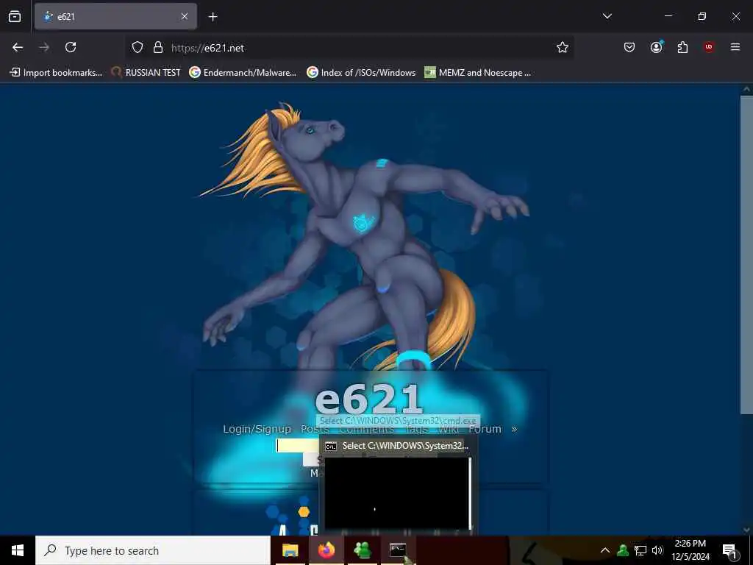Screen dimensions: 753x565
Task: Expand the list all tabs chevron
Action: 607,16
